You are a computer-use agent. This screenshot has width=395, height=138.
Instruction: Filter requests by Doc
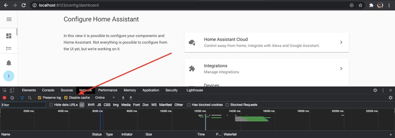pos(146,105)
